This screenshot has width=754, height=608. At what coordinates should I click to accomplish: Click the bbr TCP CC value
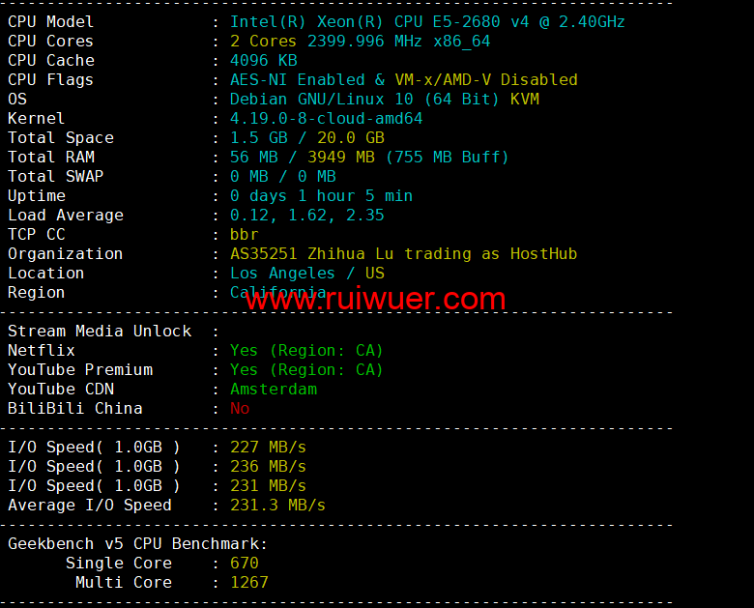pyautogui.click(x=245, y=235)
